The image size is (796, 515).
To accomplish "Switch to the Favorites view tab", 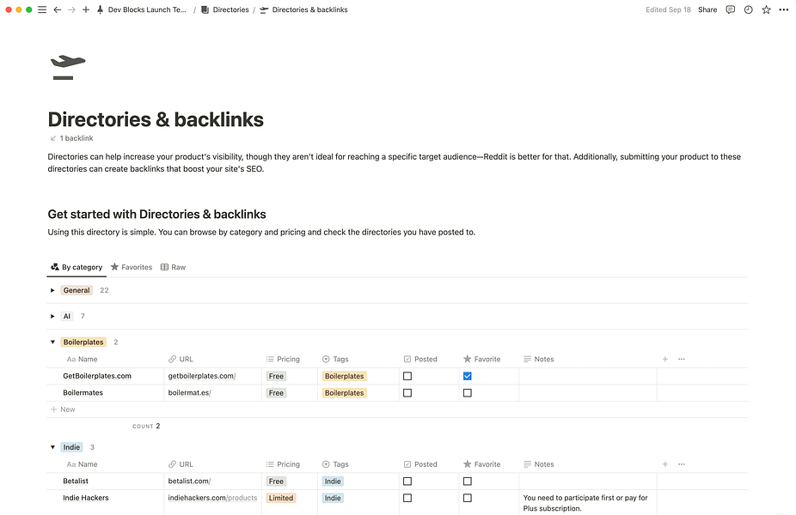I will click(131, 267).
